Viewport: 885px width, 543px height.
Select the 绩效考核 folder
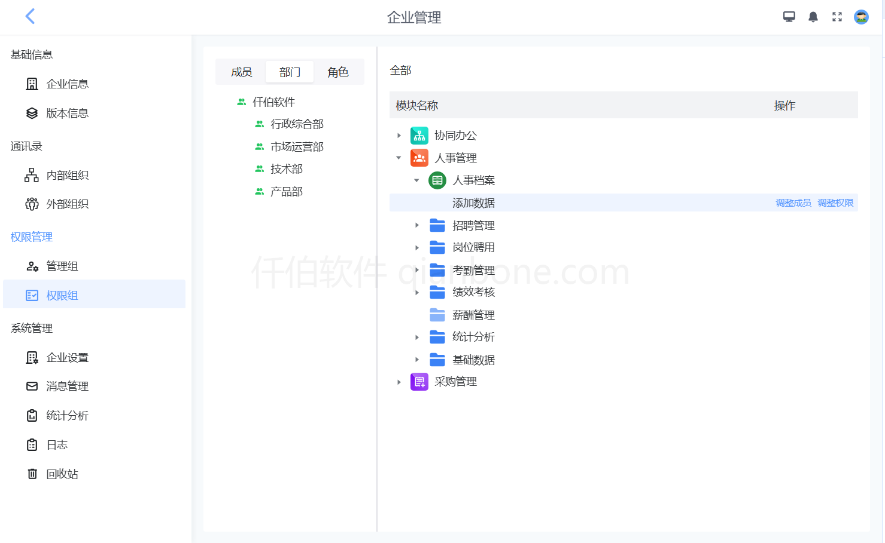coord(436,292)
